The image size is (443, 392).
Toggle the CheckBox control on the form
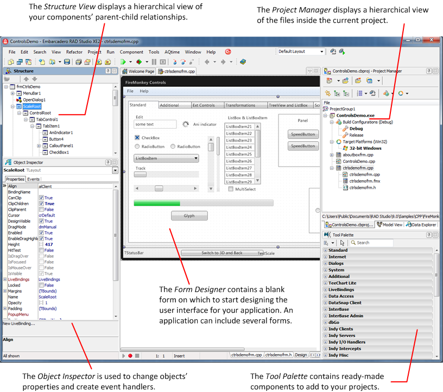137,138
